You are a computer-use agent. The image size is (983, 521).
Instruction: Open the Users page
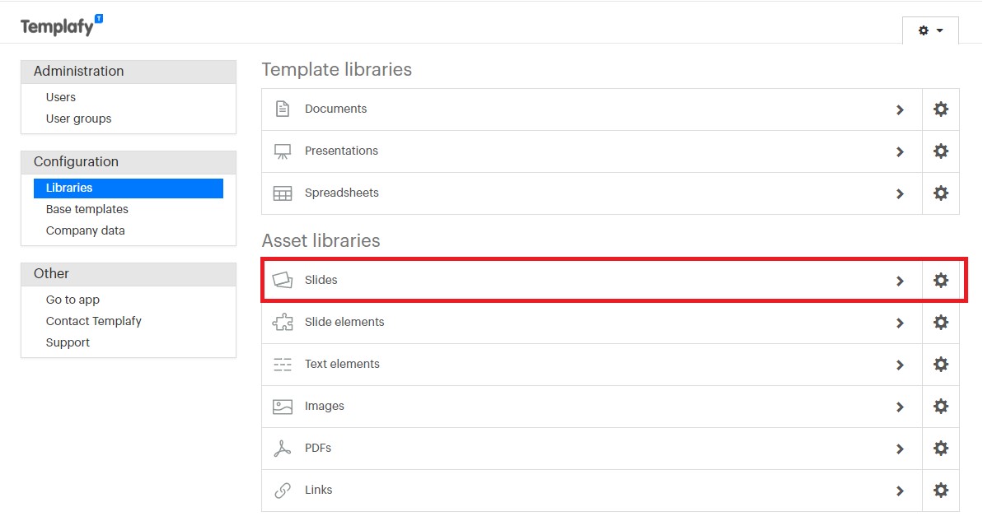[x=60, y=96]
